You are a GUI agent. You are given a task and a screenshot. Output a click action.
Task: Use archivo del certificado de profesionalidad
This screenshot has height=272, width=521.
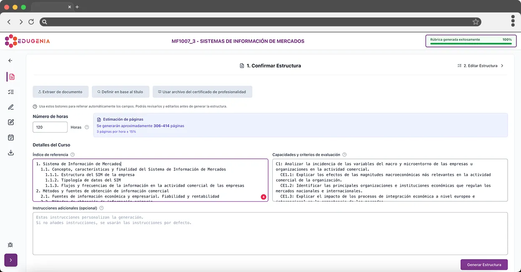[x=202, y=92]
